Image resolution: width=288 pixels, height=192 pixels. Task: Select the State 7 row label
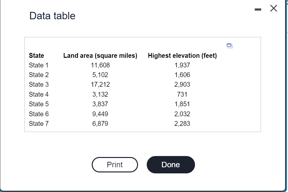39,123
